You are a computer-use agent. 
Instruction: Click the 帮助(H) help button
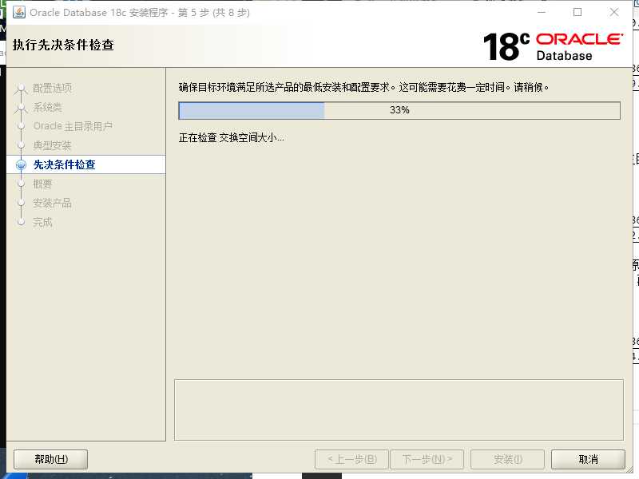pyautogui.click(x=51, y=460)
